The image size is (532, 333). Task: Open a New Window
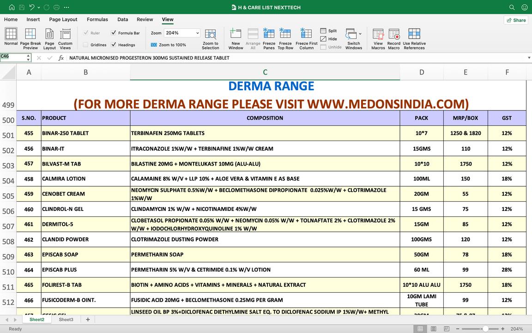(236, 39)
